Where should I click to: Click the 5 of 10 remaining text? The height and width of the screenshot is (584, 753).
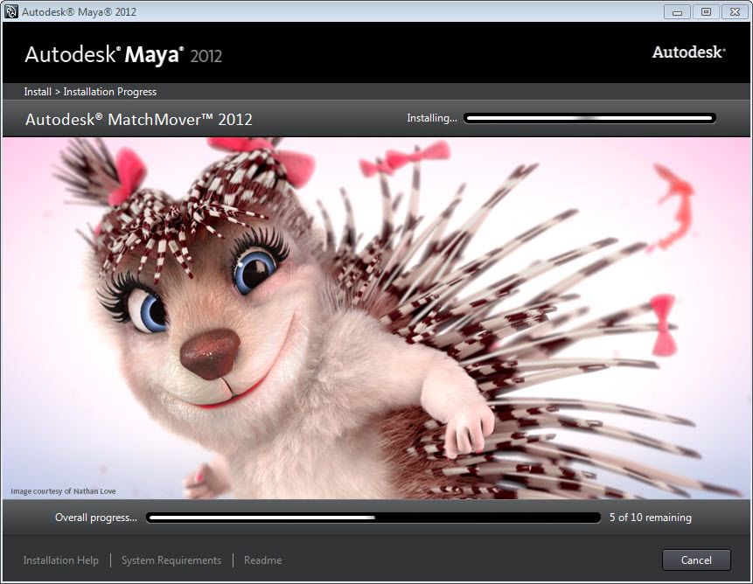click(650, 518)
